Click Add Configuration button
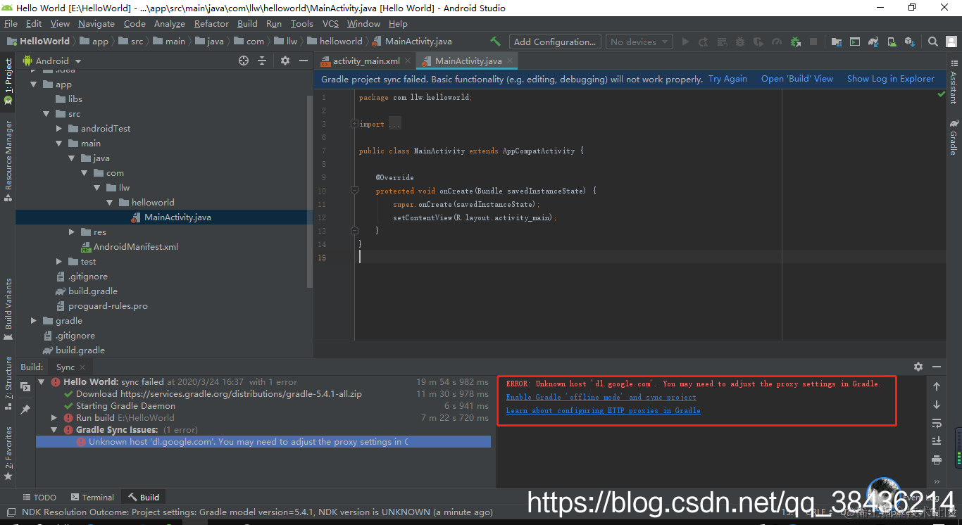Viewport: 962px width, 525px height. (x=556, y=42)
